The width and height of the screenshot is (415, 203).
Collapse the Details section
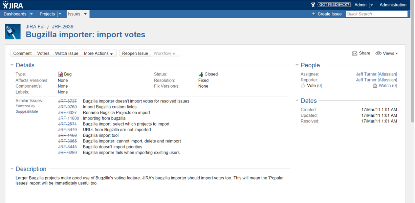(12, 65)
